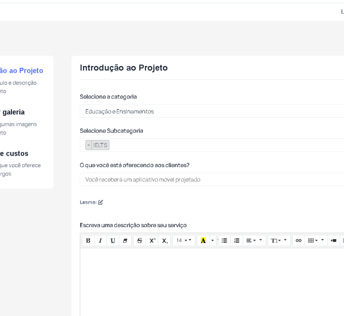Screen dimensions: 344x316
Task: Insert a video using the toolbar icon
Action: pyautogui.click(x=333, y=240)
